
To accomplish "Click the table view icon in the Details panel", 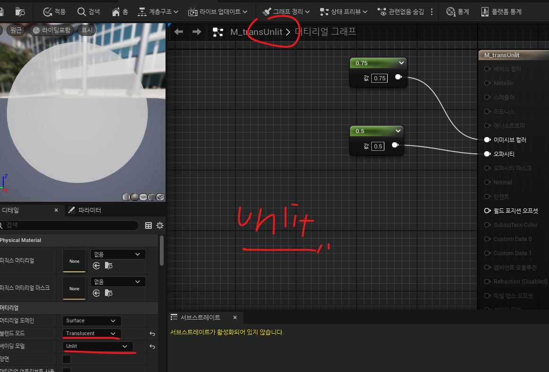I will pos(148,225).
